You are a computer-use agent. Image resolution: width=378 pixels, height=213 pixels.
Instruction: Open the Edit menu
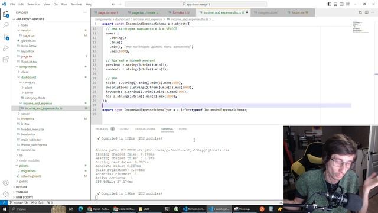pyautogui.click(x=21, y=4)
